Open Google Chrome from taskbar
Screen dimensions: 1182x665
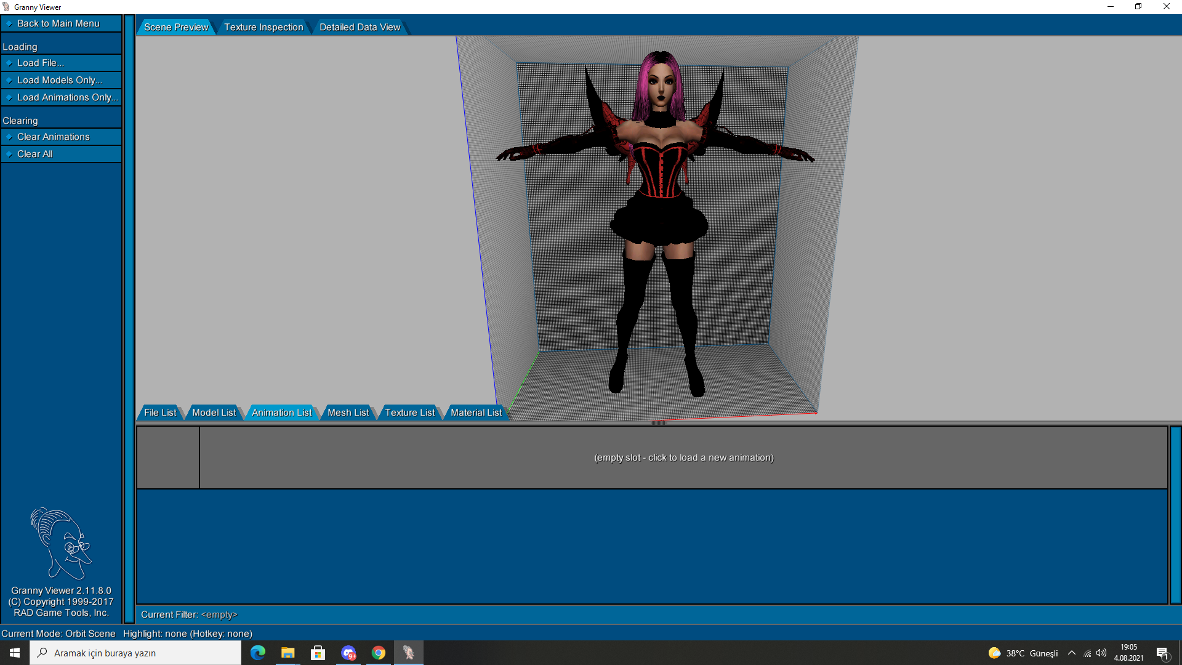coord(379,653)
